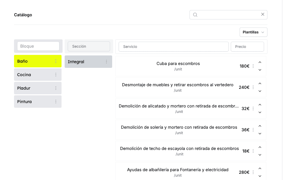Open the Cocina block options menu
The image size is (283, 180).
click(56, 75)
